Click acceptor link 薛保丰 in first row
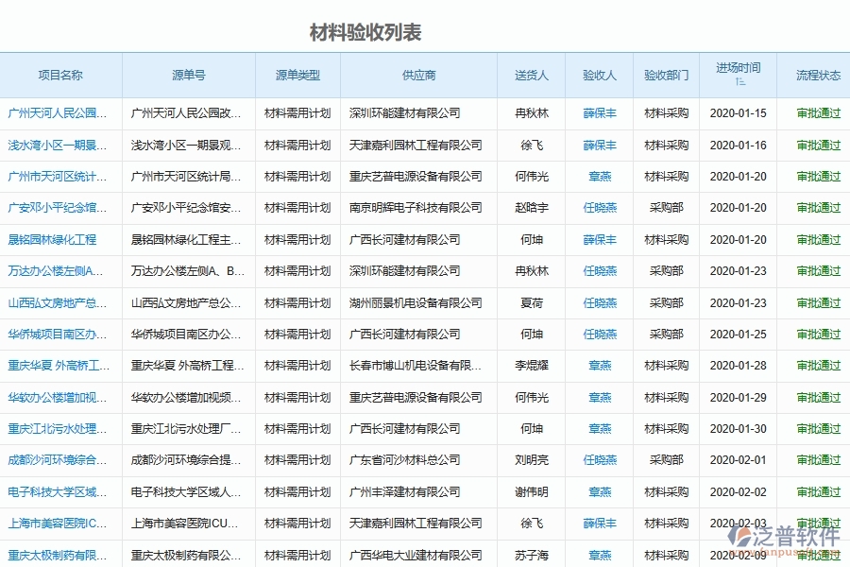 coord(599,113)
